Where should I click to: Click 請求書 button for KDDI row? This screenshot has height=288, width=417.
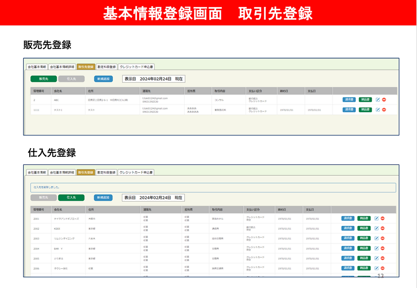tap(348, 228)
